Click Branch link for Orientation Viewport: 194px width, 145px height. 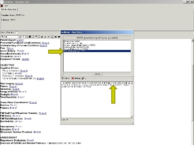point(18,73)
